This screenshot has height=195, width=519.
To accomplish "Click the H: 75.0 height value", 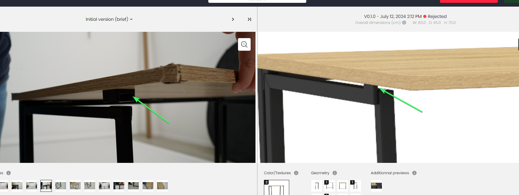I will (450, 23).
